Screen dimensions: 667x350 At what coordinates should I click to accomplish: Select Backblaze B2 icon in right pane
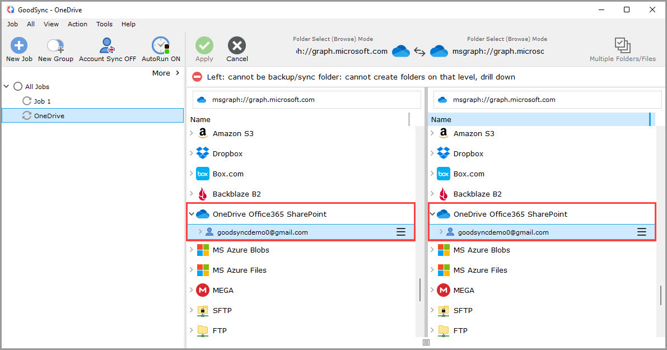tap(444, 194)
